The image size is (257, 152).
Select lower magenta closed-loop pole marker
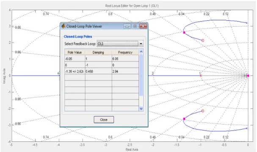184,119
